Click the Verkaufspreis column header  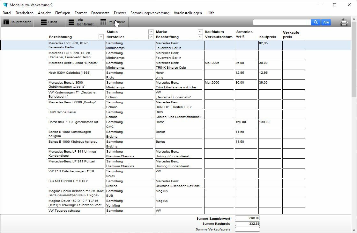tap(292, 35)
